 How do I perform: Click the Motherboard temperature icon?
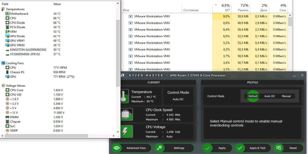click(7, 14)
